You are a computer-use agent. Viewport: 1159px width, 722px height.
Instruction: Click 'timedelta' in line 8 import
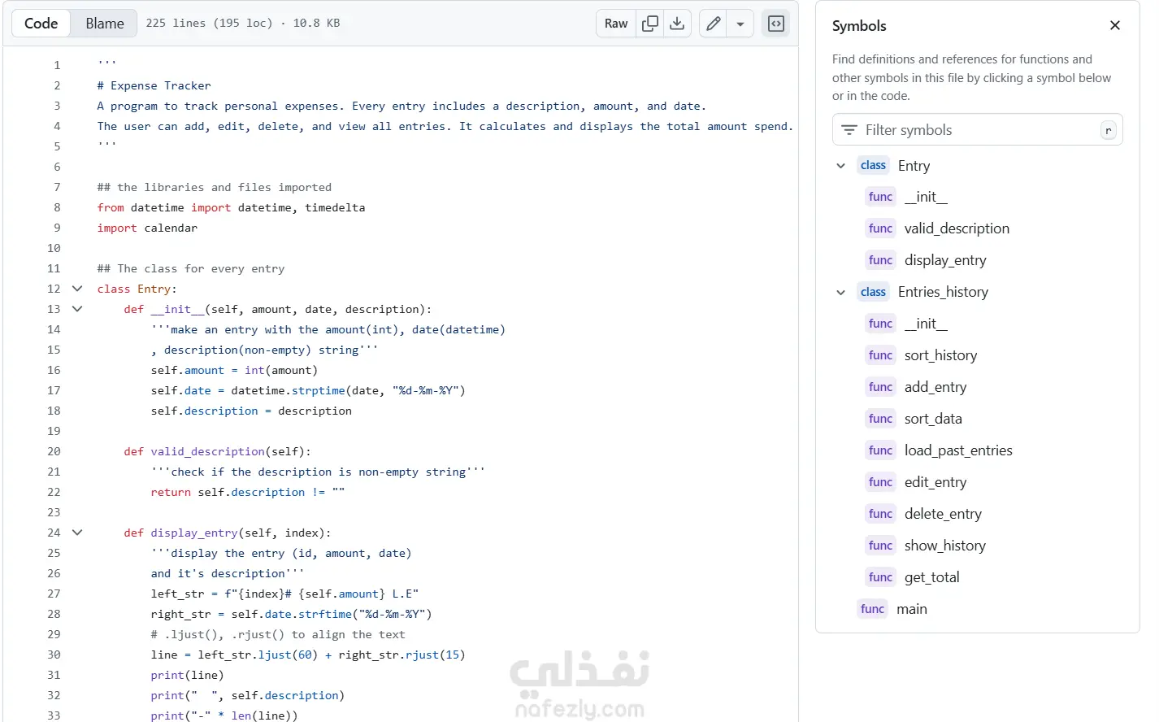point(335,207)
